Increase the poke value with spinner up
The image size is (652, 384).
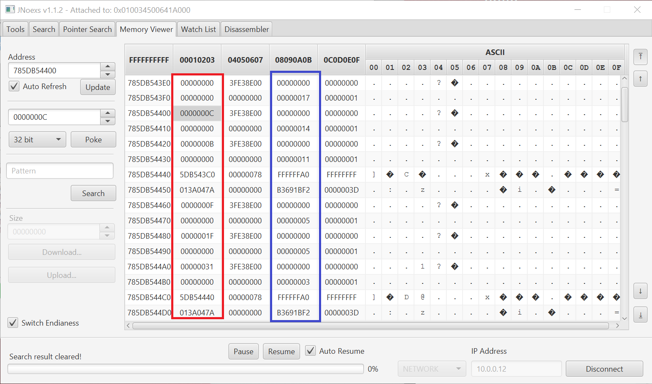(x=108, y=113)
